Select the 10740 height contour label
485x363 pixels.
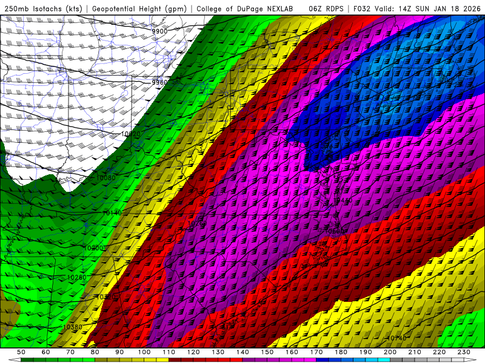tap(396, 338)
